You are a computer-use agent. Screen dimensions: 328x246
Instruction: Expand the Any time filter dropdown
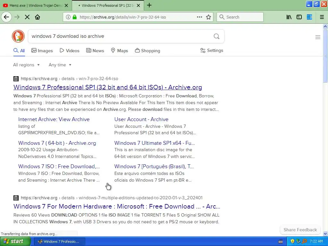pos(60,65)
